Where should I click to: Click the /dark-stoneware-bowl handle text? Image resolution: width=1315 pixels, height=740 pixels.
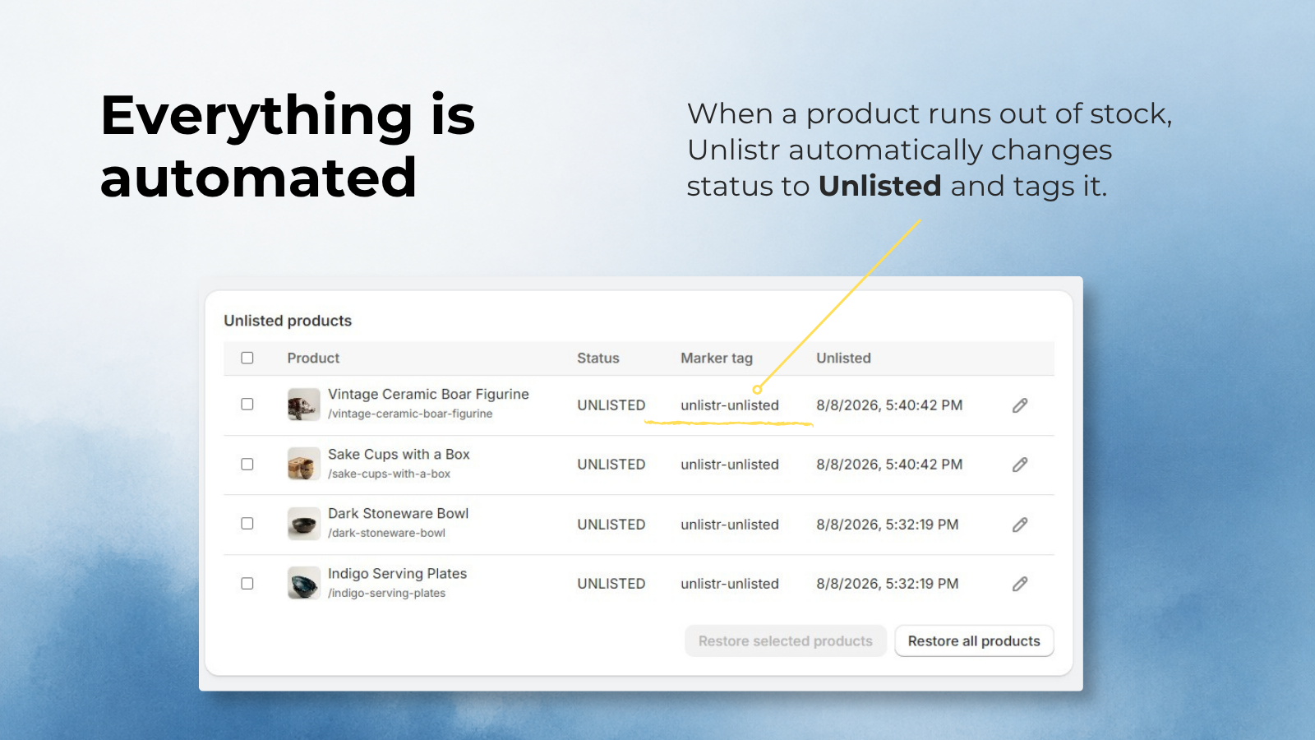click(x=386, y=533)
